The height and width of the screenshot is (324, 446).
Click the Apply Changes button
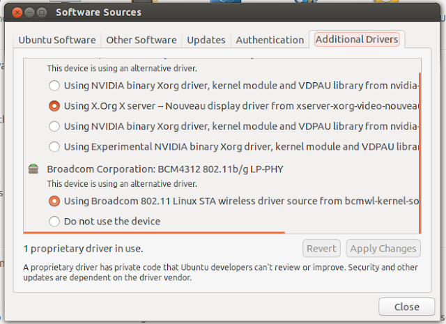tap(383, 248)
